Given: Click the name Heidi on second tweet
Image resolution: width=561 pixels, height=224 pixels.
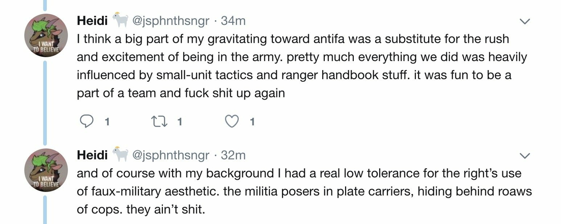Looking at the screenshot, I should click(x=92, y=155).
